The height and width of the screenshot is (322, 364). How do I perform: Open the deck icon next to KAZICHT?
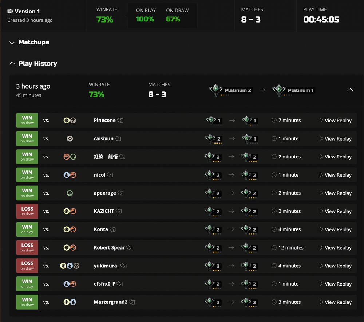coord(119,211)
